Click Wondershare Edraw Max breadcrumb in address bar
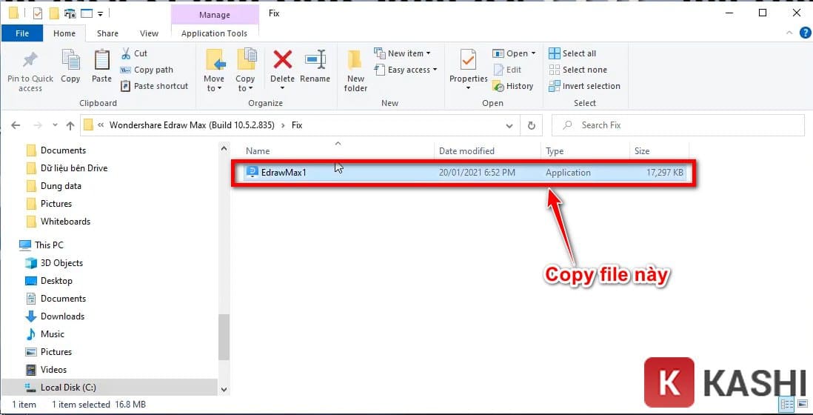This screenshot has width=813, height=415. click(x=192, y=125)
